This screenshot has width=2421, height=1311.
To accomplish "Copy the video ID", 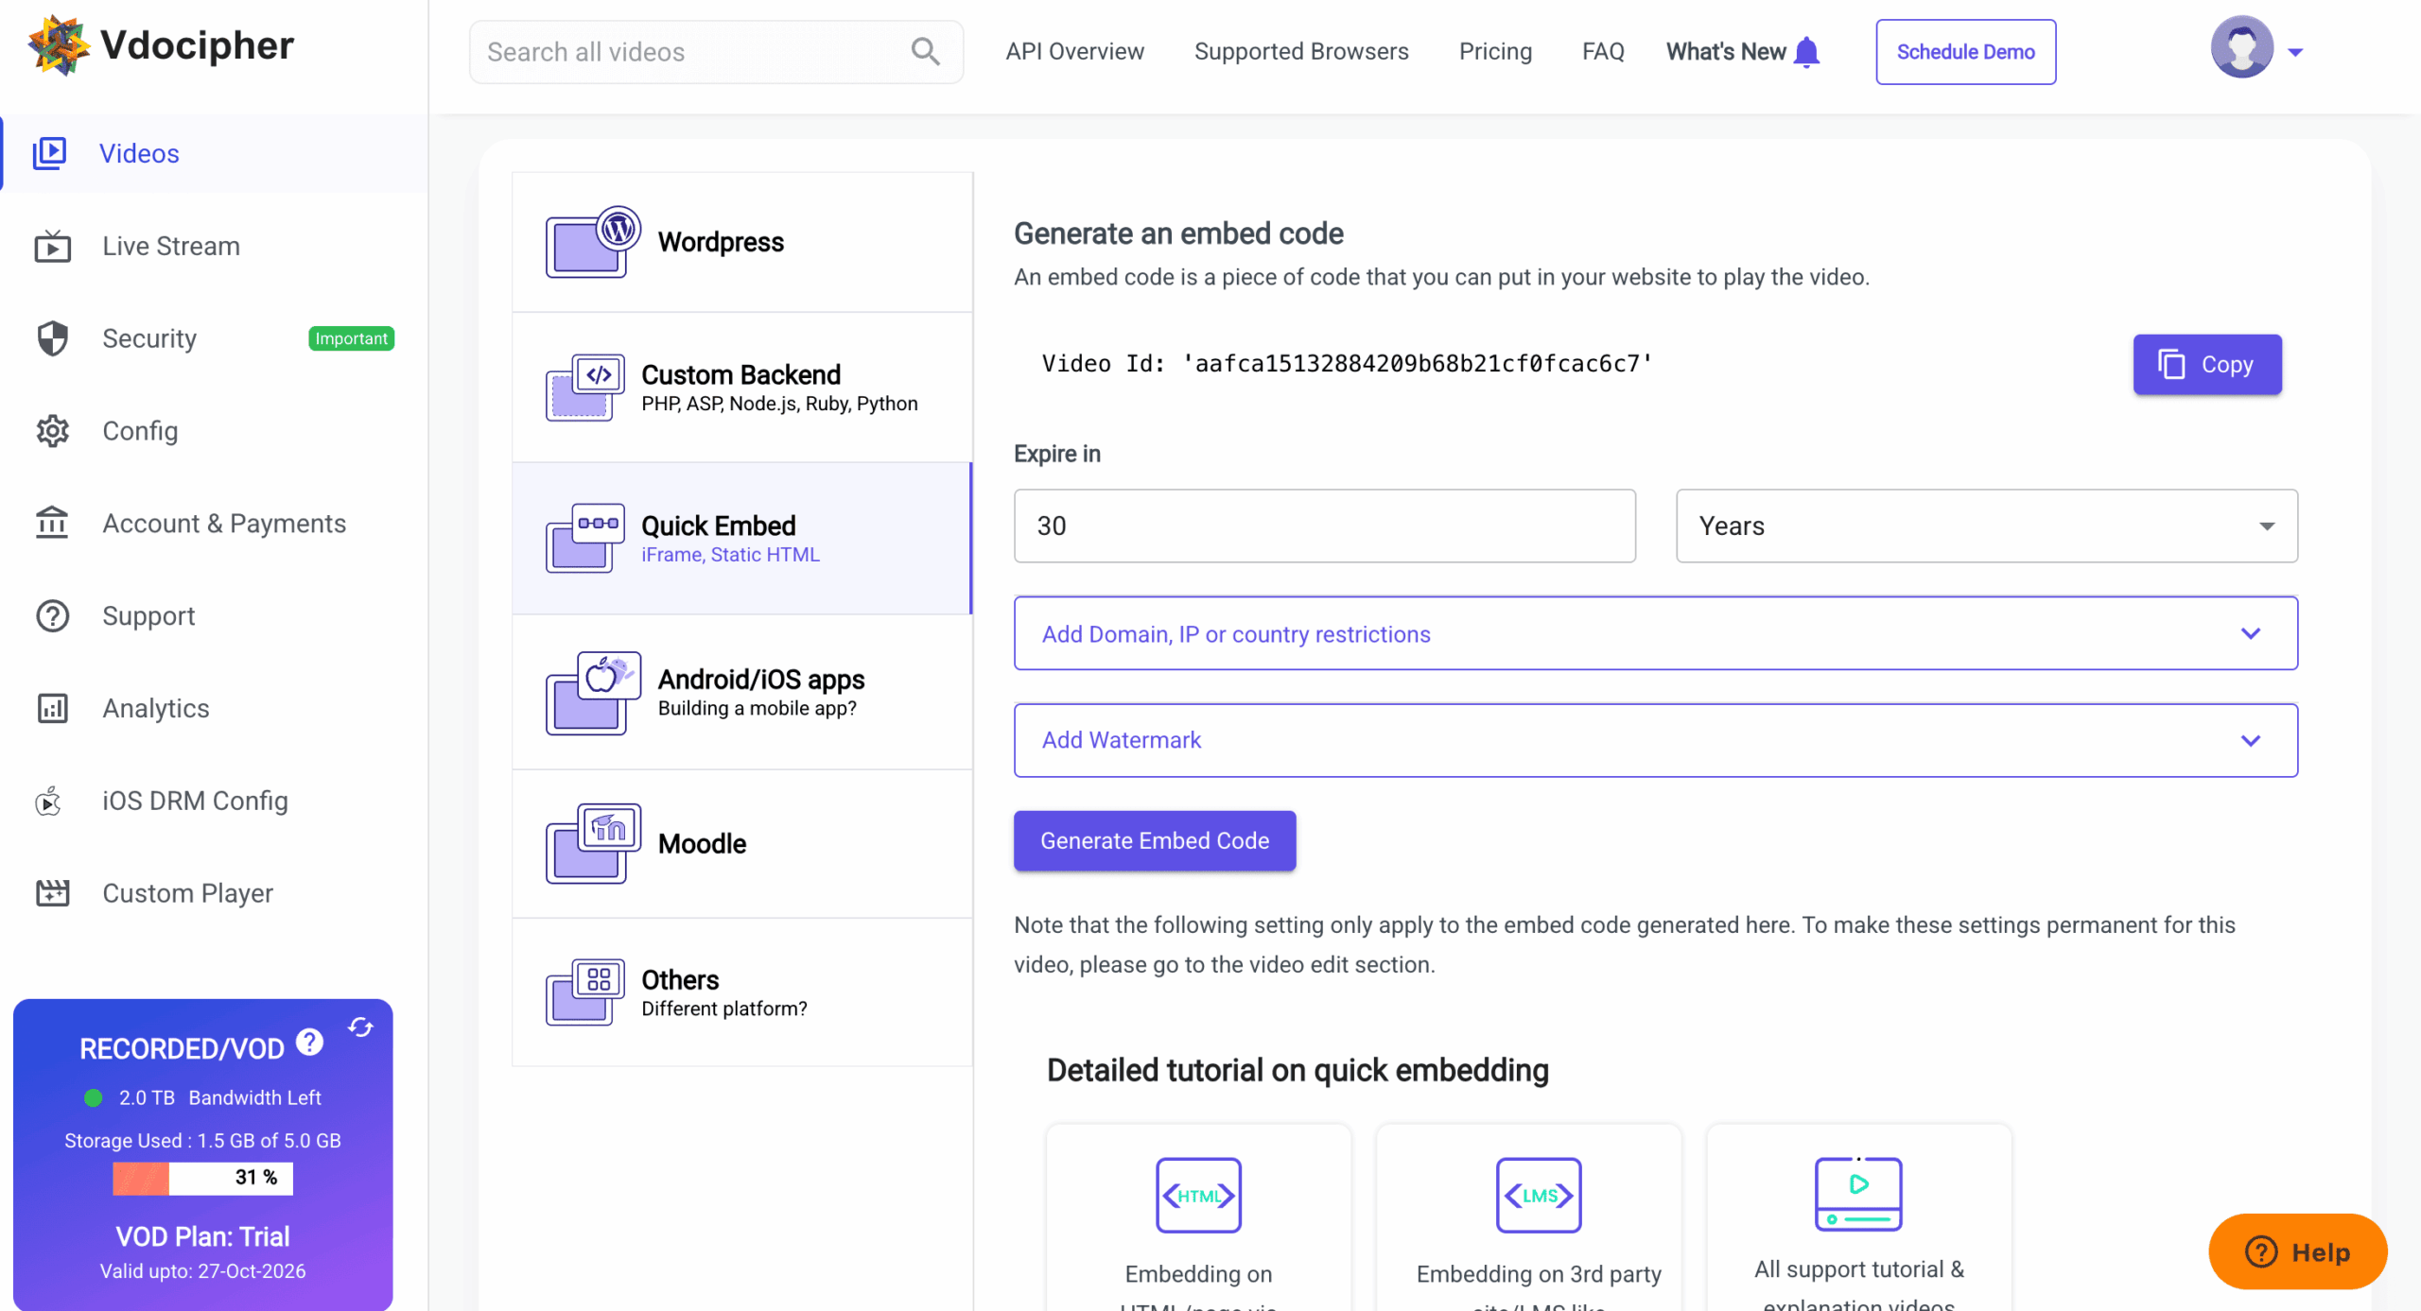I will coord(2206,364).
